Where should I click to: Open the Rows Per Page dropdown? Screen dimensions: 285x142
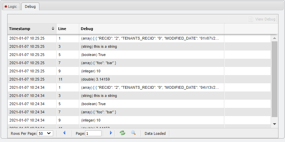tap(45, 133)
